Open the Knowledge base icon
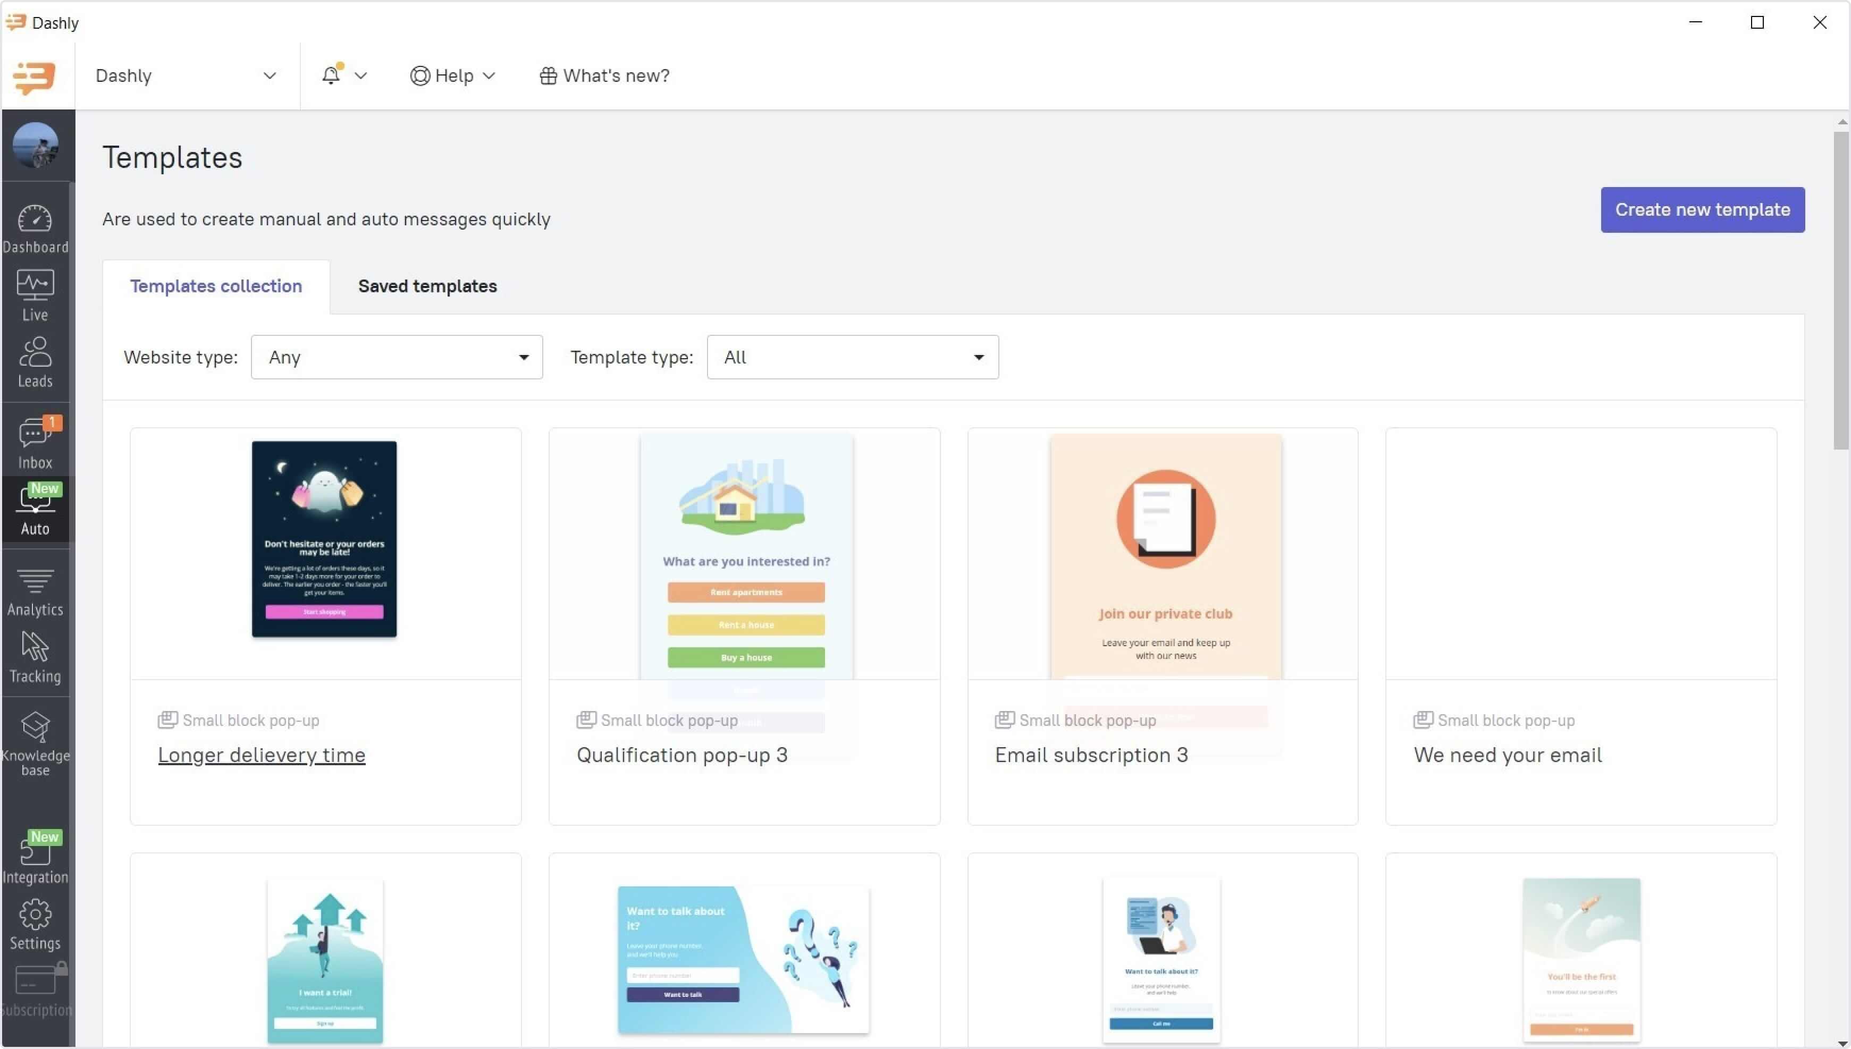Screen dimensions: 1851x1049 tap(35, 742)
